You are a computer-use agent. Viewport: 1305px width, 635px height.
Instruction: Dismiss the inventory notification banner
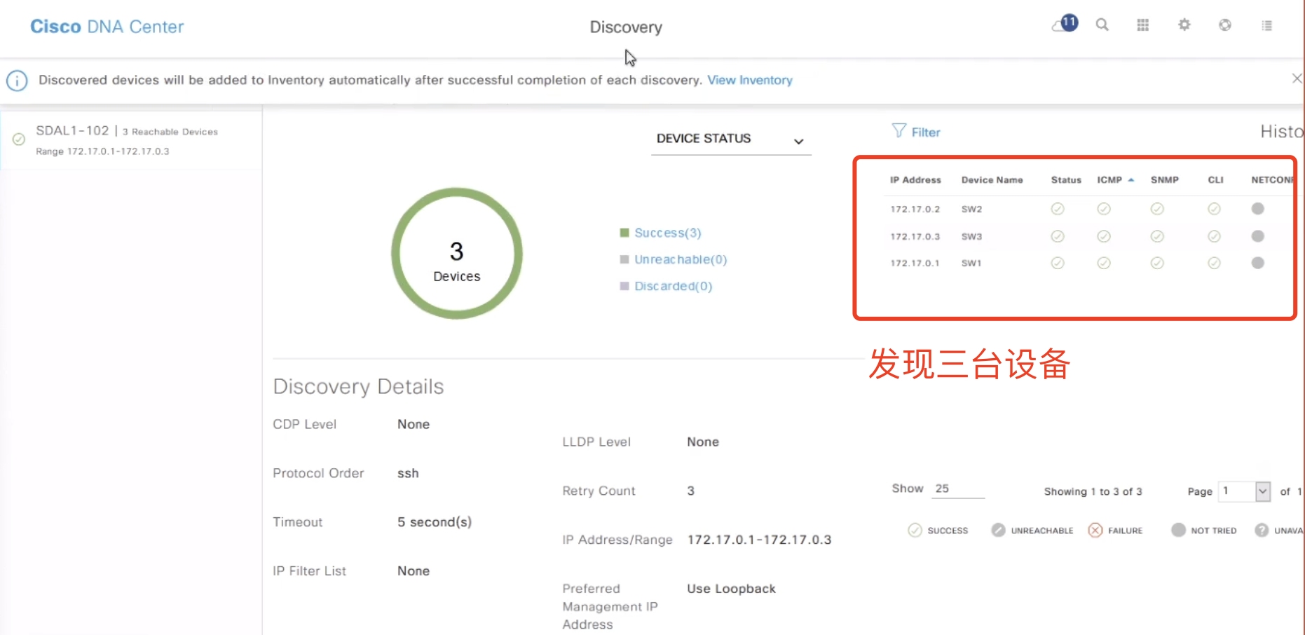pyautogui.click(x=1297, y=78)
